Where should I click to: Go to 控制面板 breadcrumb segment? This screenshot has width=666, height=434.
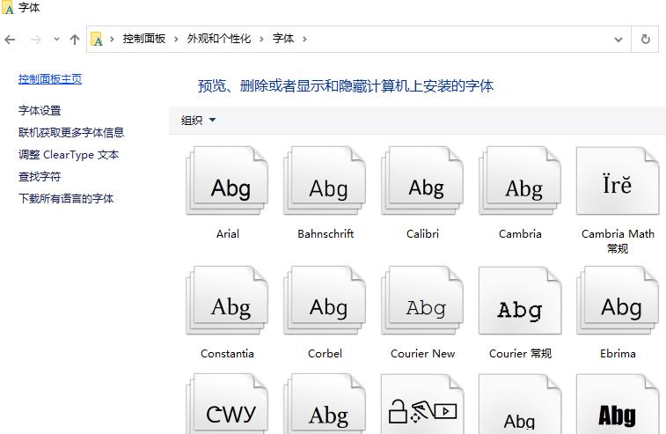(144, 39)
